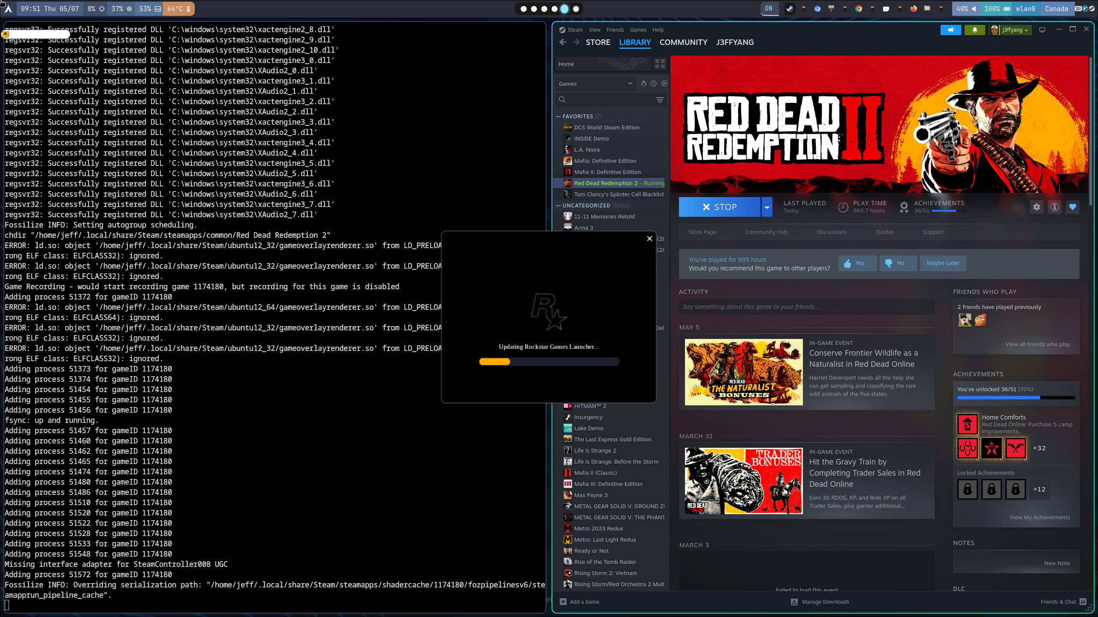The image size is (1098, 617).
Task: Open the Store Page link
Action: 702,232
